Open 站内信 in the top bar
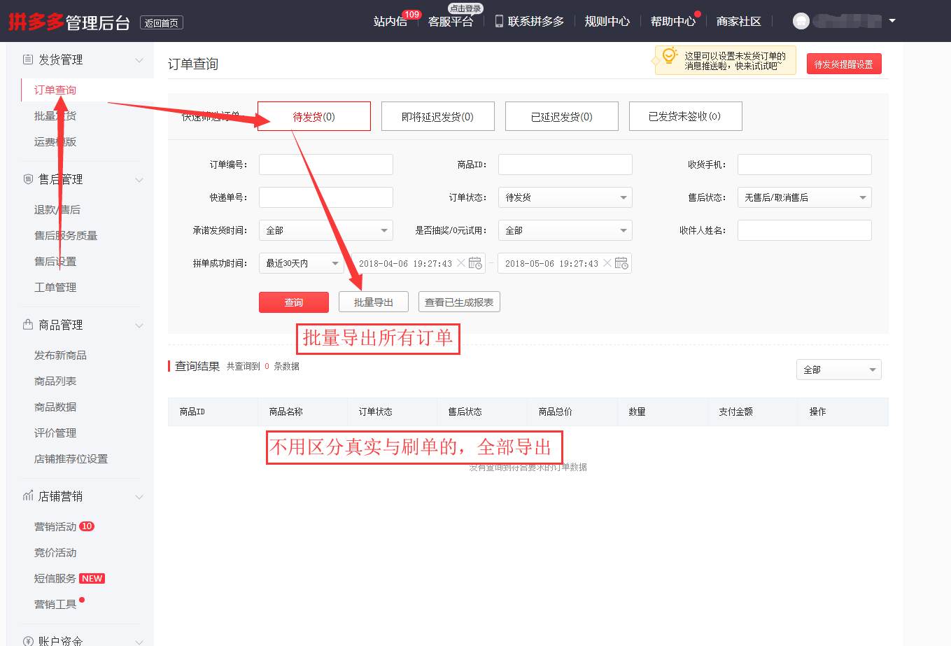This screenshot has height=646, width=951. [390, 22]
